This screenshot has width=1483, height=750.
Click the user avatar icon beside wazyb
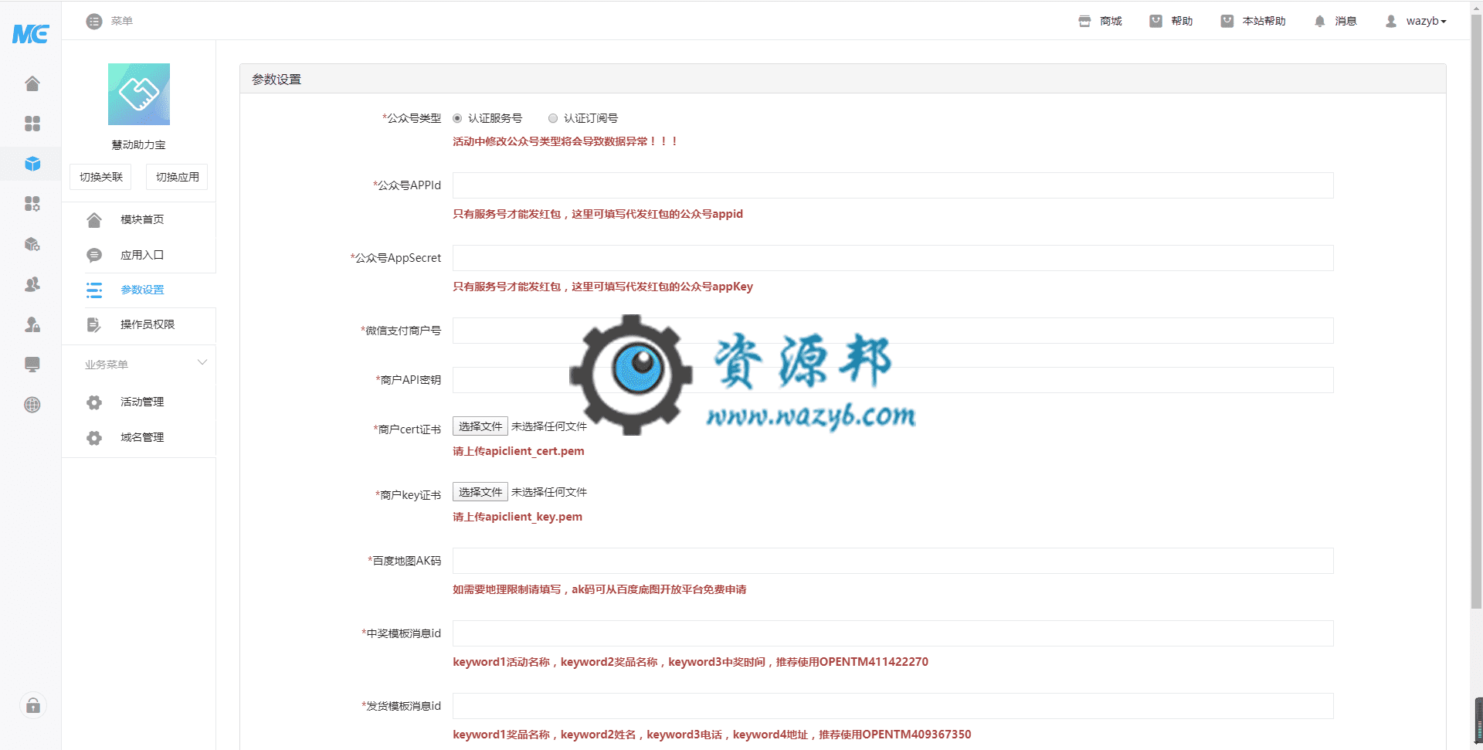pos(1391,22)
